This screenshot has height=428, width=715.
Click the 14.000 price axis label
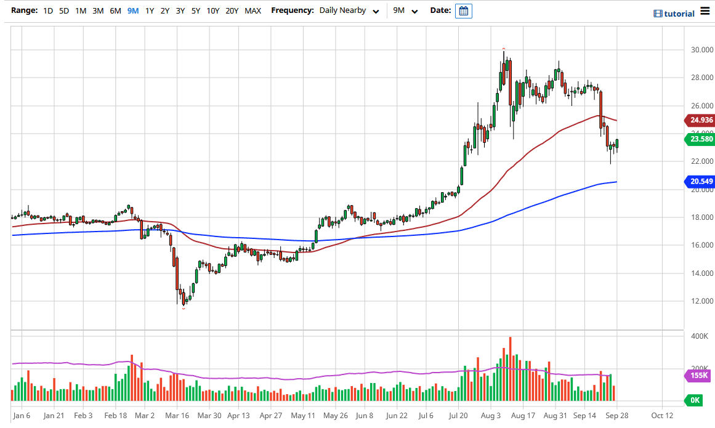[x=702, y=273]
